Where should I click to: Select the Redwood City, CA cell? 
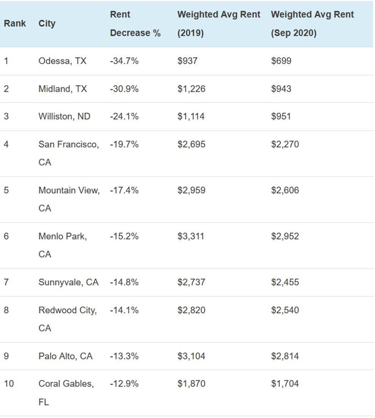(67, 319)
